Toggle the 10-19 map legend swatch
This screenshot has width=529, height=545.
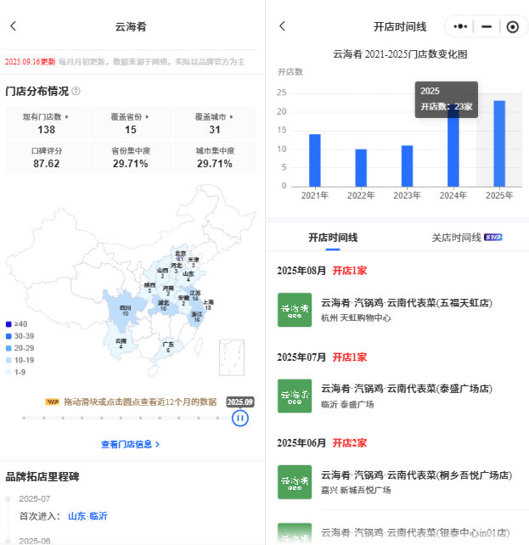[x=8, y=360]
